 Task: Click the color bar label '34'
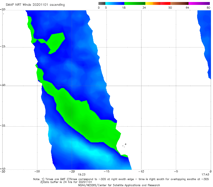tap(144, 7)
